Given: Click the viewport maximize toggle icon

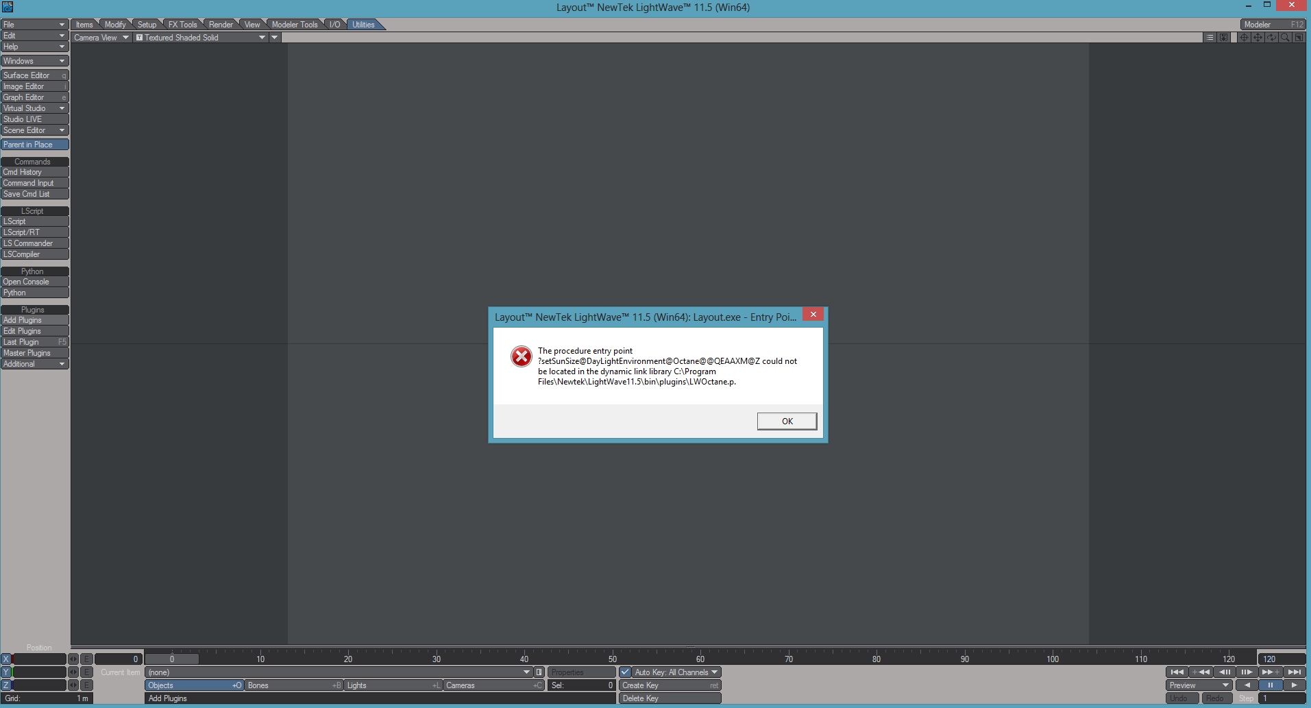Looking at the screenshot, I should [x=1299, y=38].
